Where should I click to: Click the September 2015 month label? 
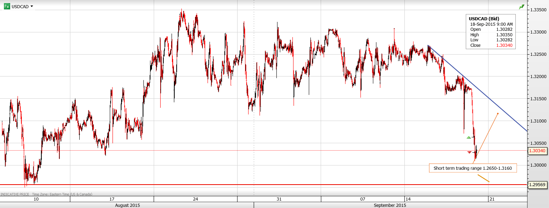coord(390,205)
